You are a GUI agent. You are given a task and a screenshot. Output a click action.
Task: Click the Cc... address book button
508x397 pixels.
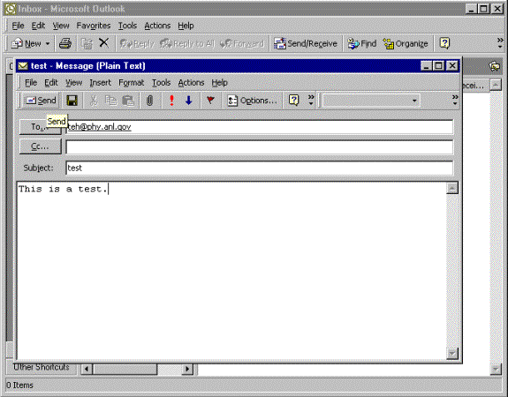[40, 146]
